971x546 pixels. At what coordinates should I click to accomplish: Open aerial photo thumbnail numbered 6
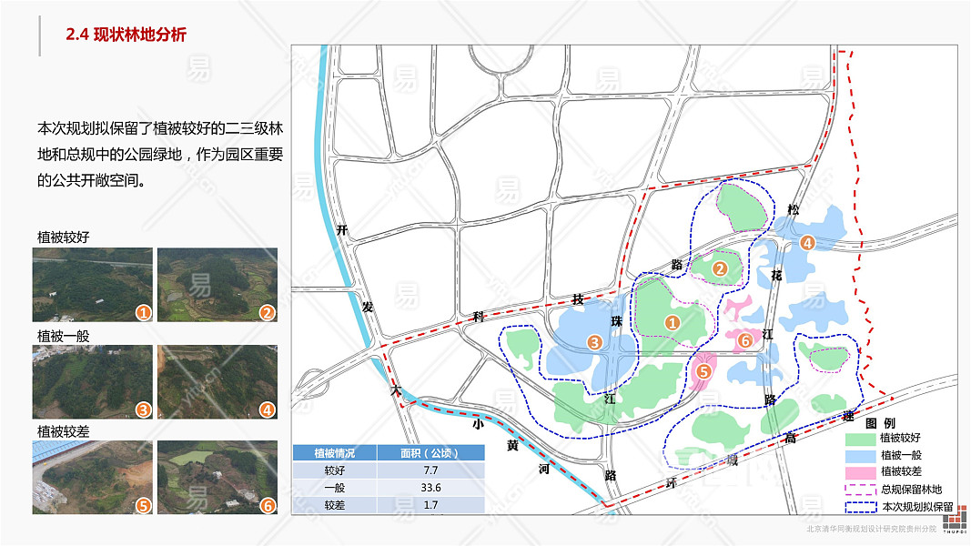(x=217, y=477)
